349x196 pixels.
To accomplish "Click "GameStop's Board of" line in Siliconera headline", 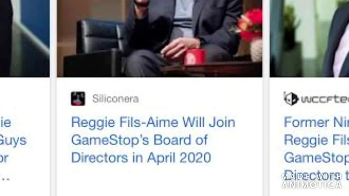I will coord(139,140).
